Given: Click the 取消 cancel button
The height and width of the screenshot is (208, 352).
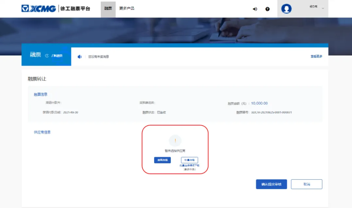Looking at the screenshot, I should point(306,184).
